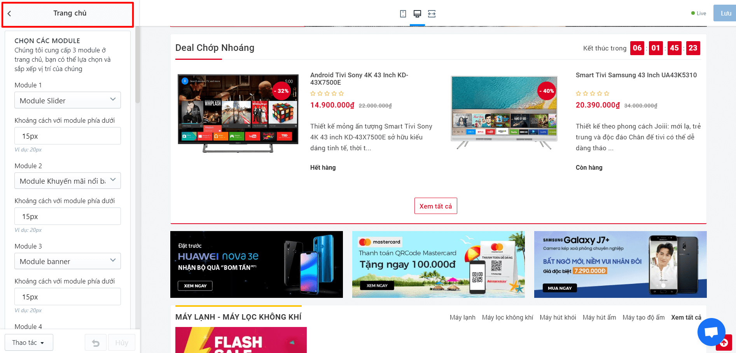Viewport: 736px width, 353px height.
Task: Click Module 1 spacing input field
Action: (68, 136)
